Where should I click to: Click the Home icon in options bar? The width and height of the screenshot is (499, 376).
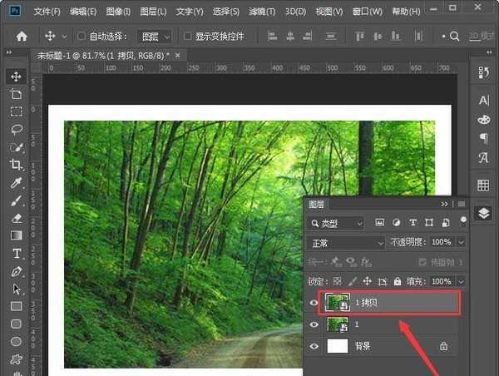coord(22,37)
